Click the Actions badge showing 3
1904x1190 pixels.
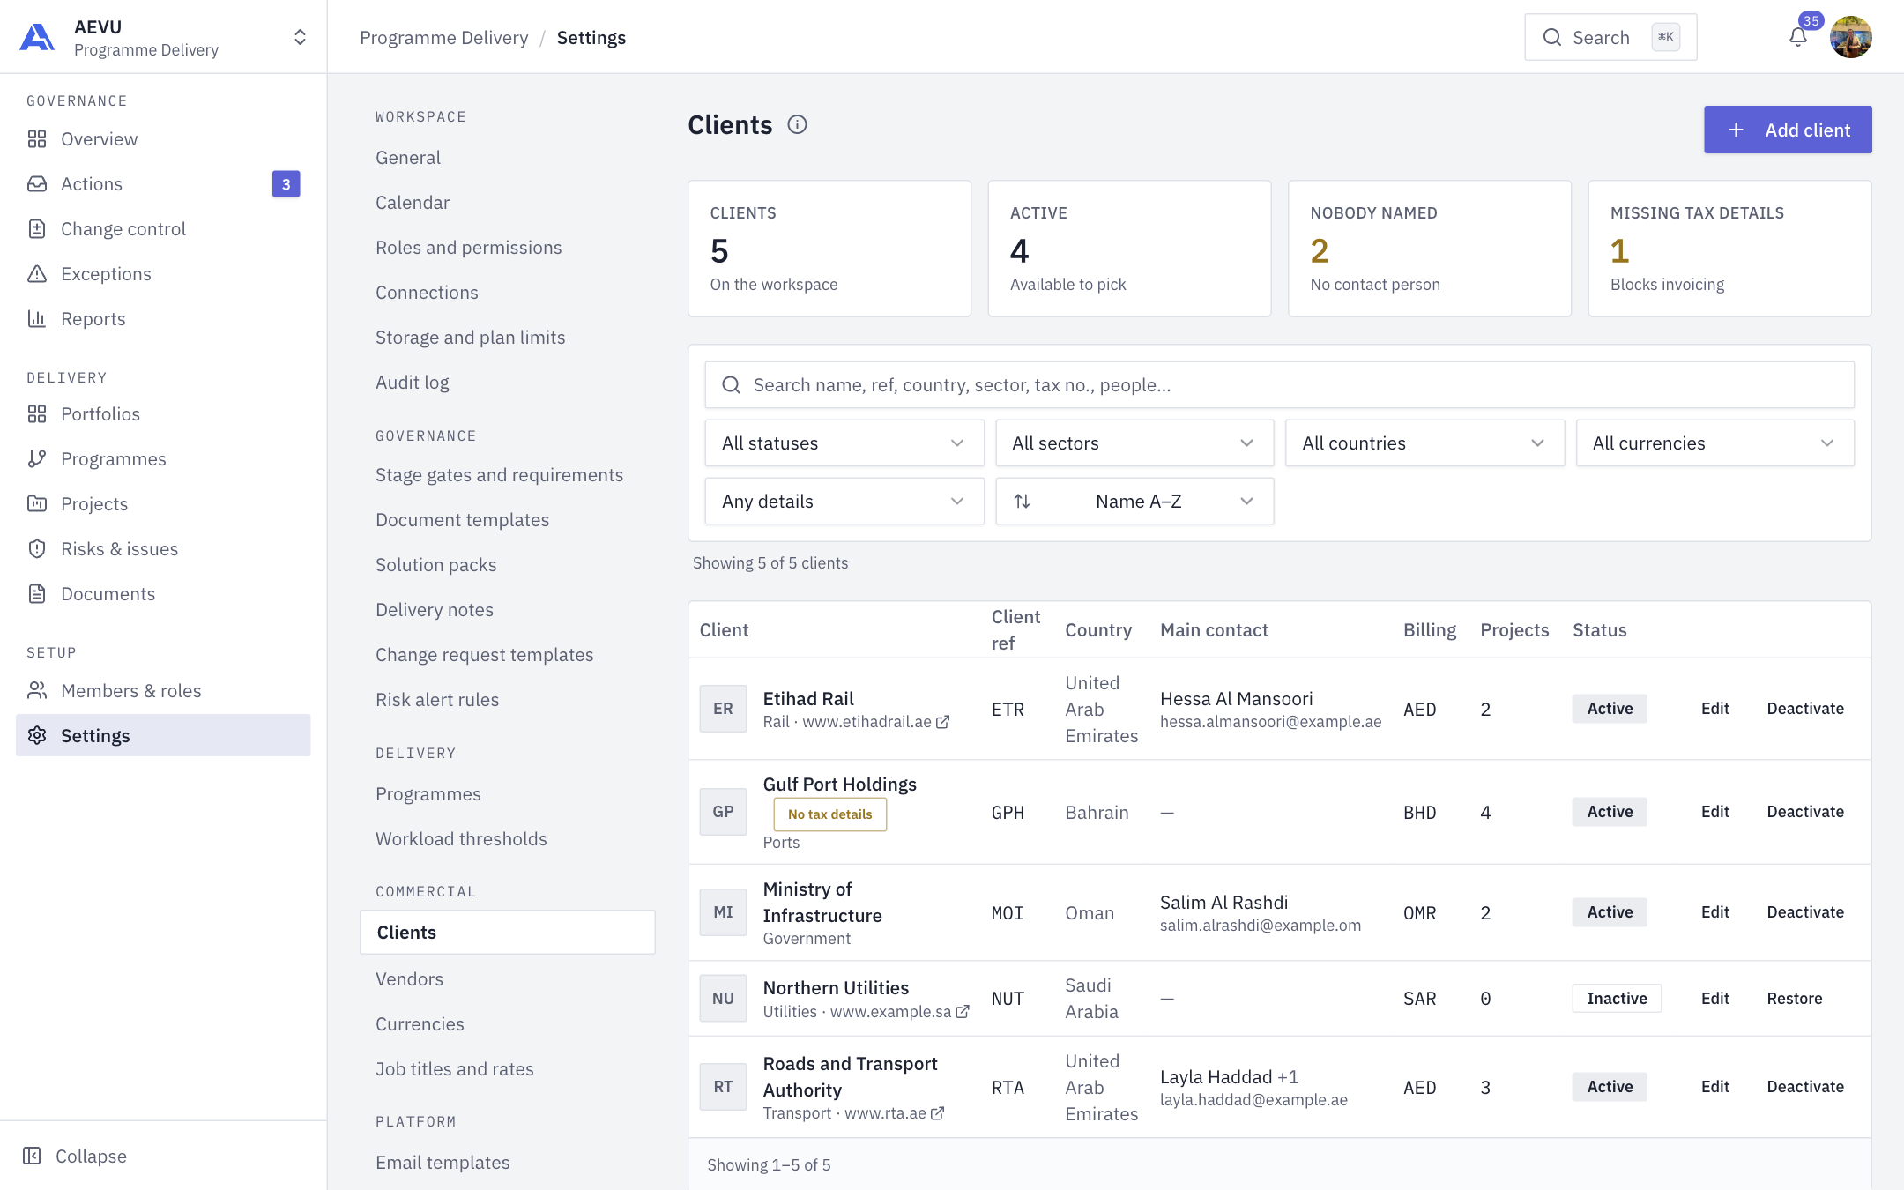click(x=286, y=184)
